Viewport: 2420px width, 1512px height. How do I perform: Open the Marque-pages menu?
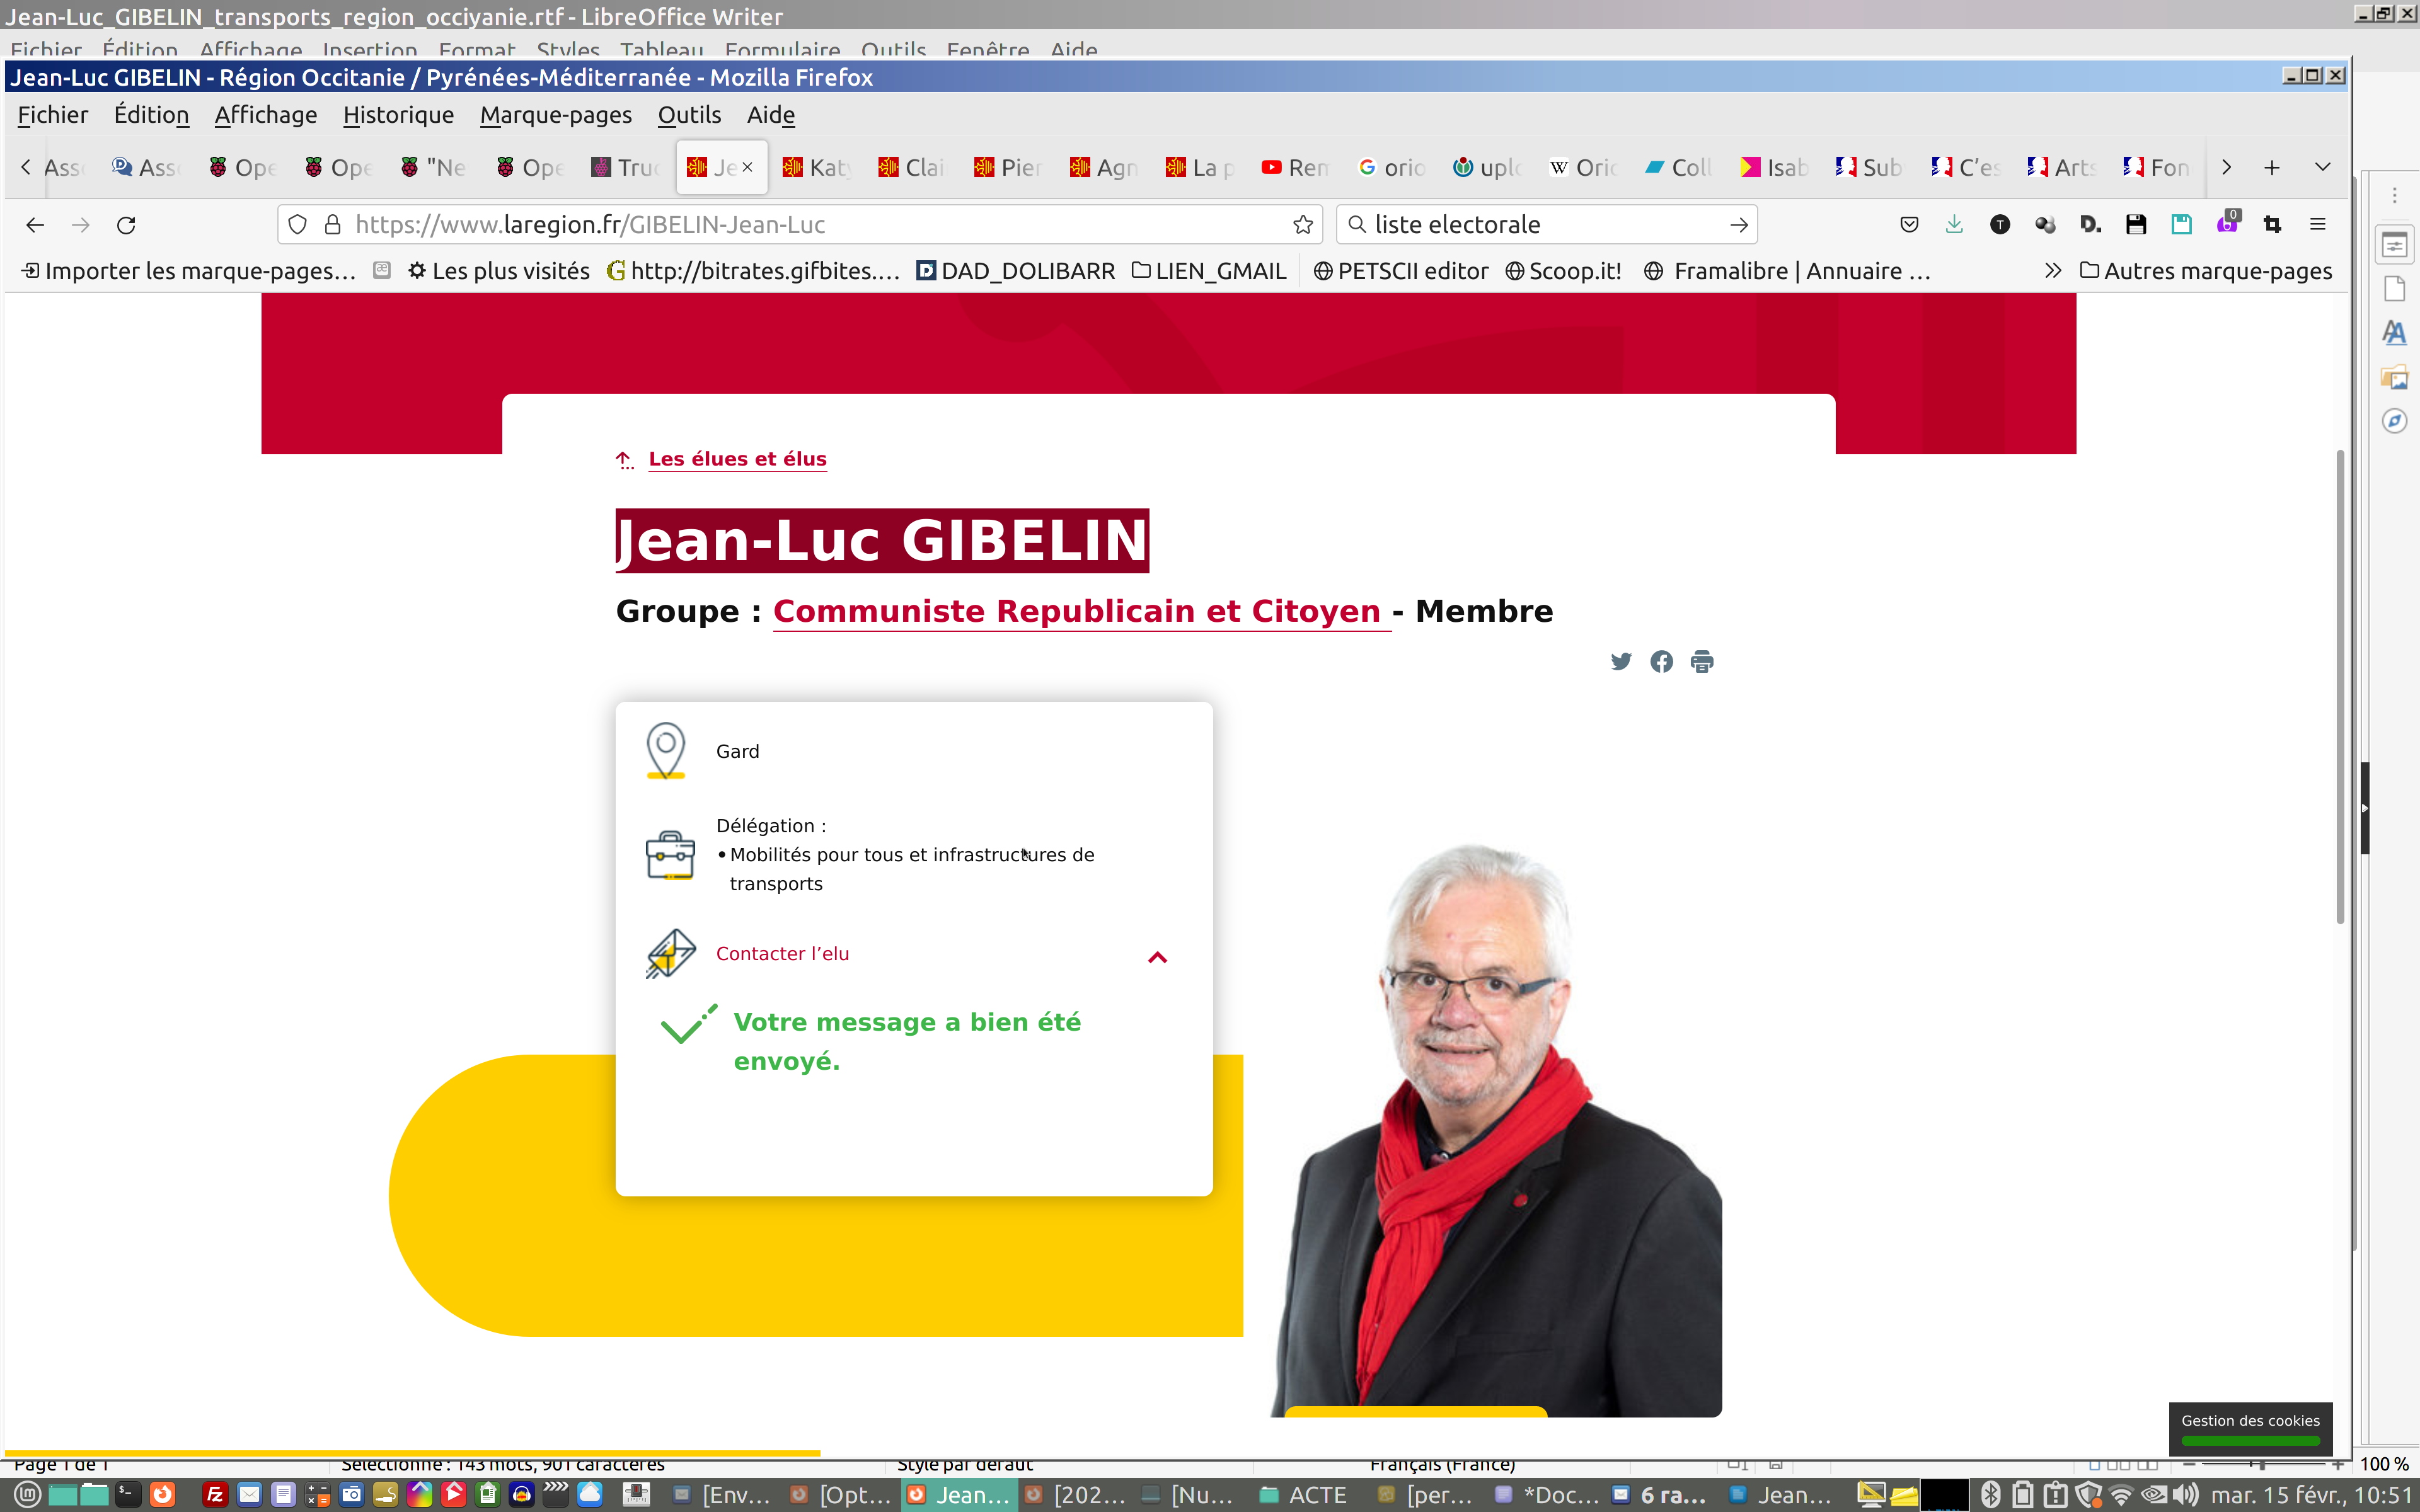point(555,115)
